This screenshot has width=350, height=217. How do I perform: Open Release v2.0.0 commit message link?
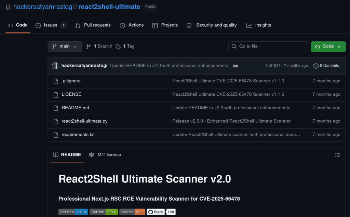pyautogui.click(x=231, y=121)
